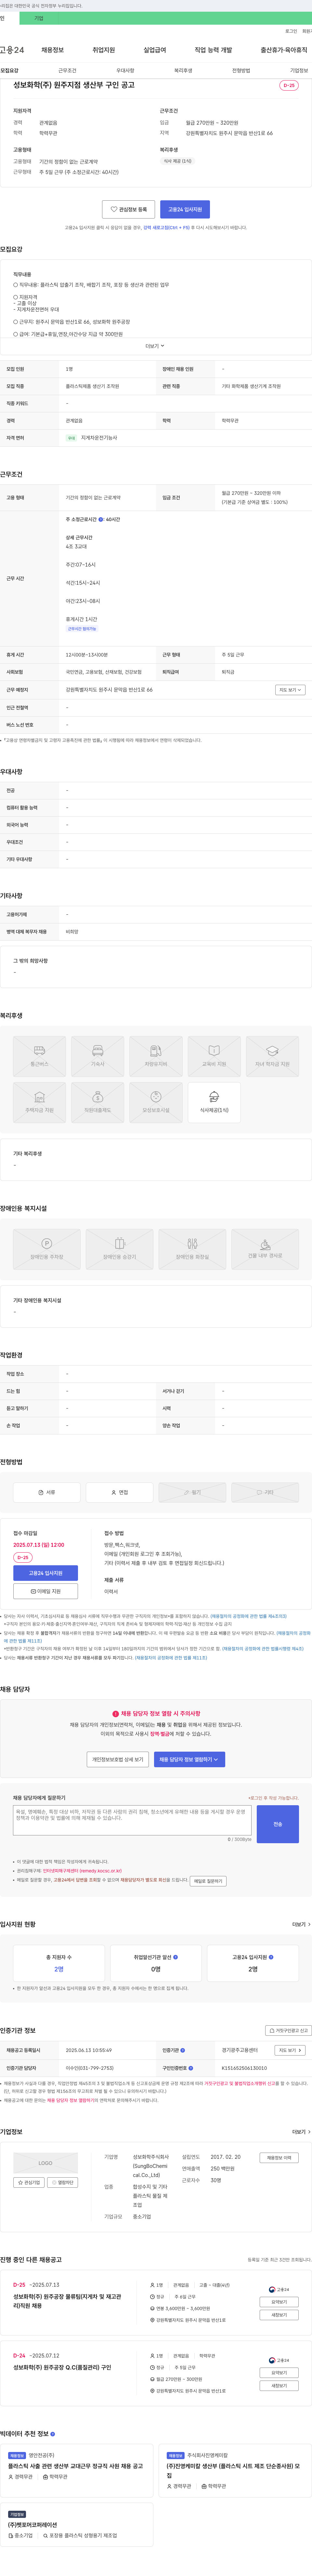Open 실업급여 top navigation menu
Image resolution: width=312 pixels, height=2576 pixels.
coord(155,50)
